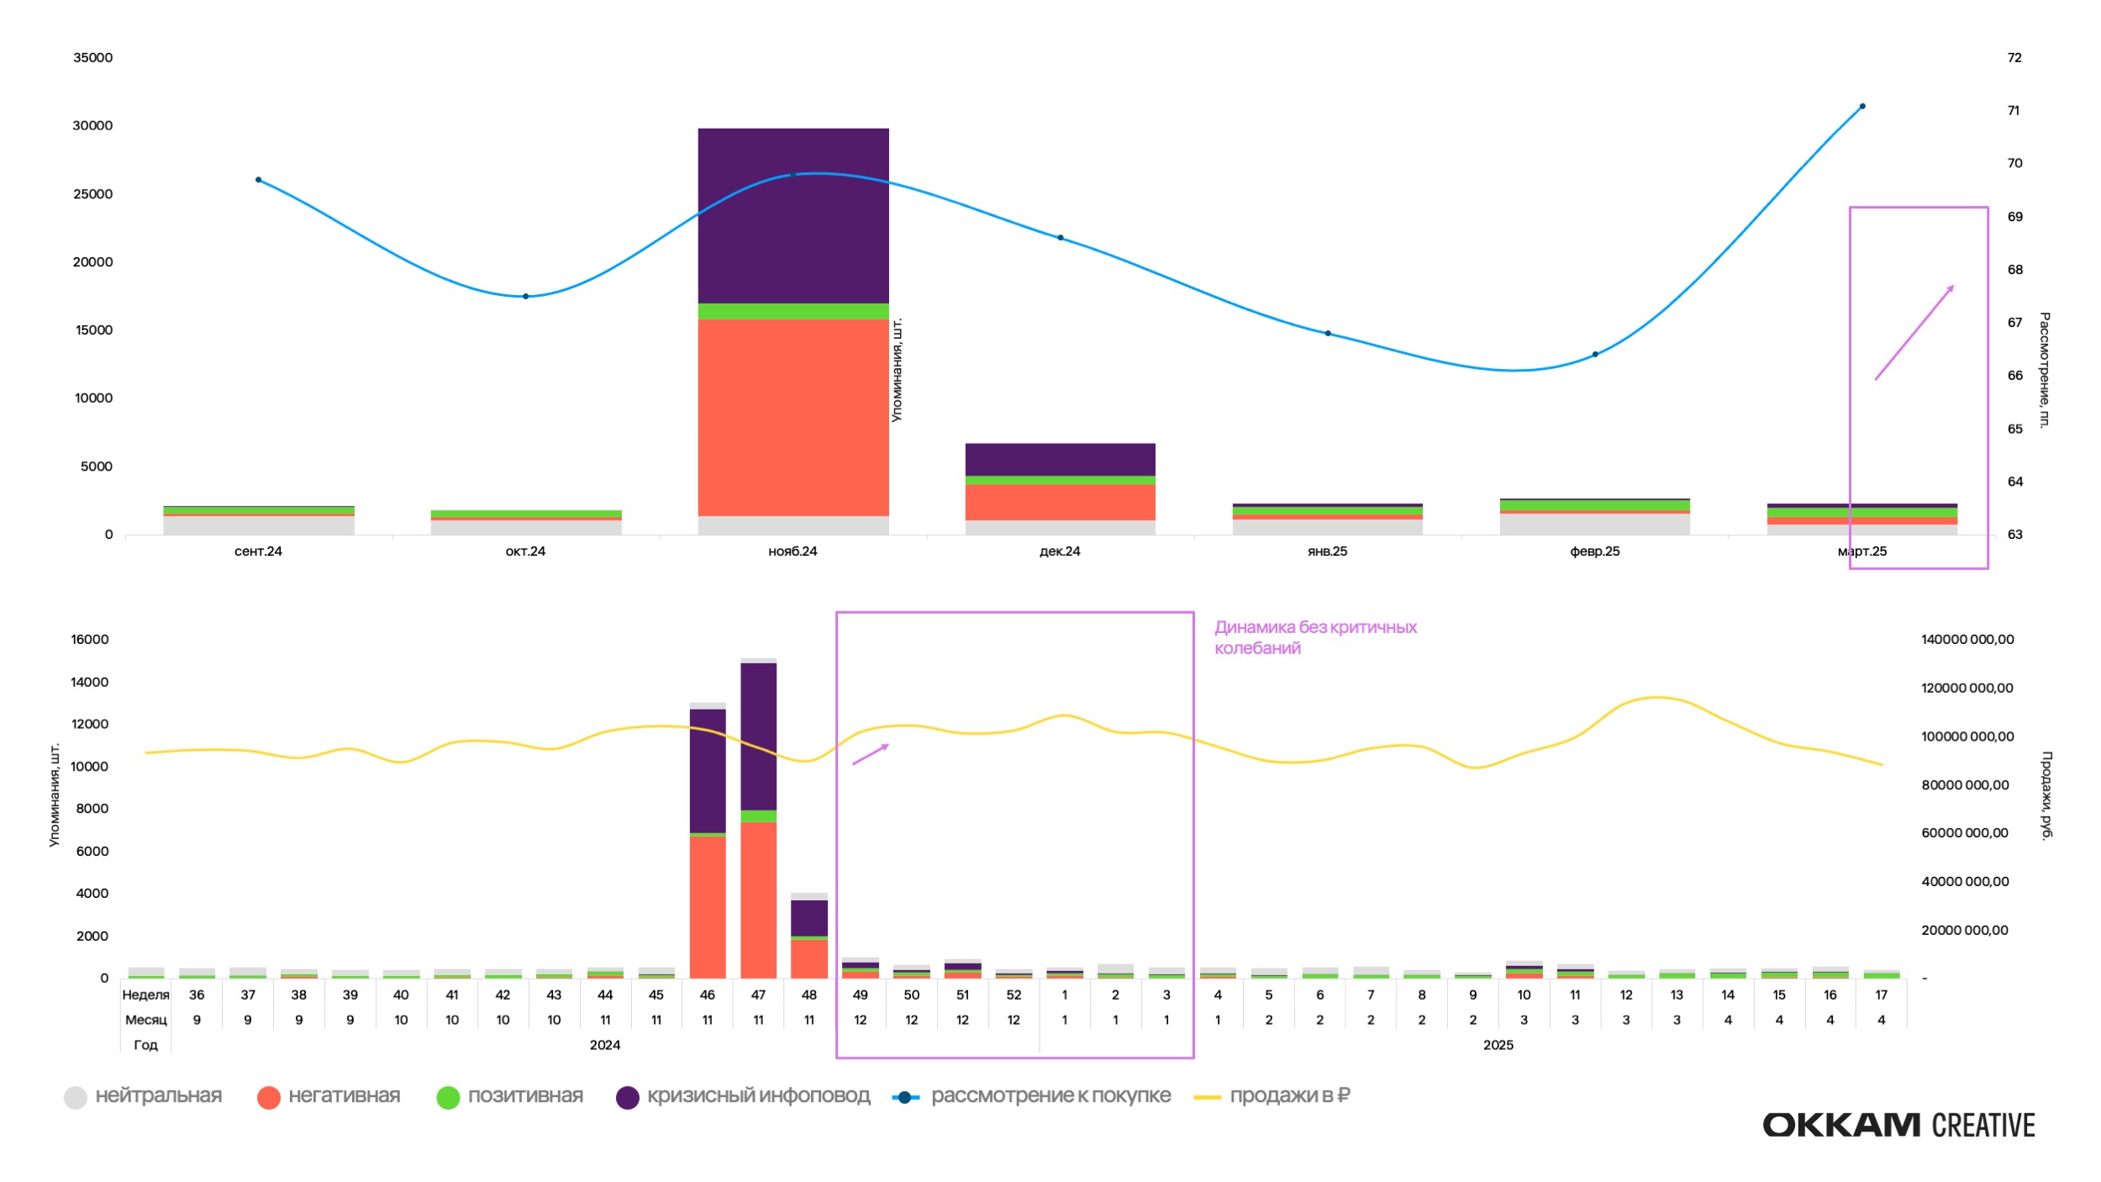Click the Неделя row header label
The width and height of the screenshot is (2101, 1182).
point(145,995)
